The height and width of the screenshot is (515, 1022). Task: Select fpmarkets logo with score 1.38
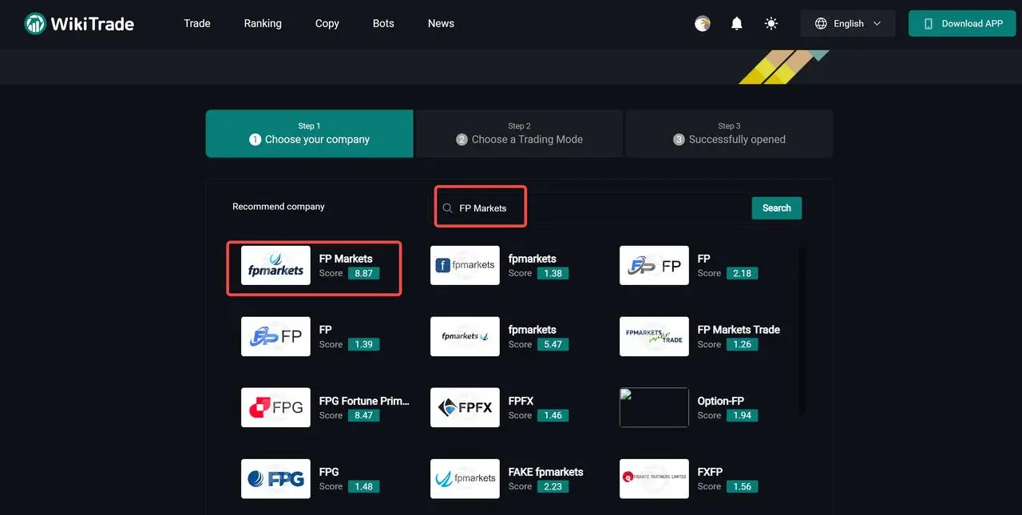tap(465, 266)
